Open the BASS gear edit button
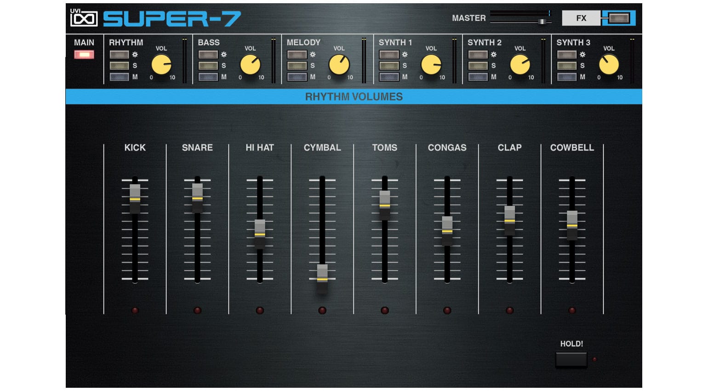708x391 pixels. pyautogui.click(x=208, y=55)
